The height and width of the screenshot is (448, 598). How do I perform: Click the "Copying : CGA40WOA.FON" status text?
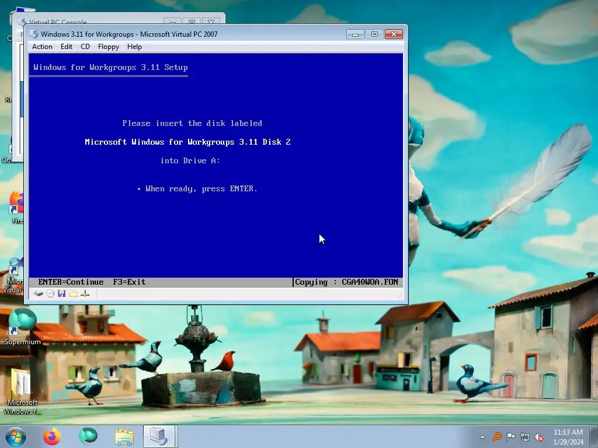click(x=346, y=282)
